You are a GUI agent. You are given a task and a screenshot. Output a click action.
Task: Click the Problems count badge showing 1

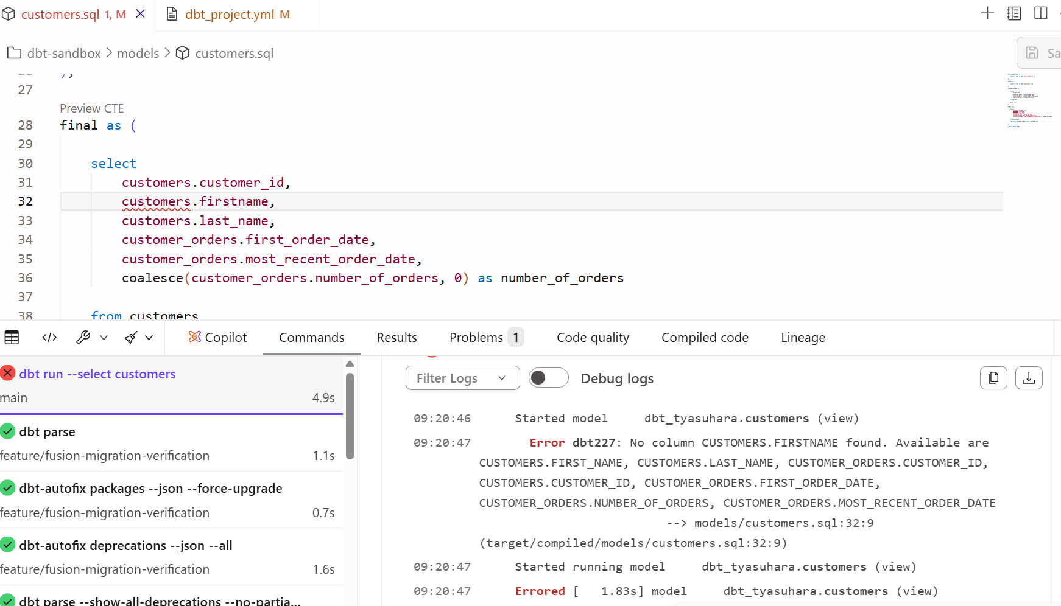(x=516, y=337)
